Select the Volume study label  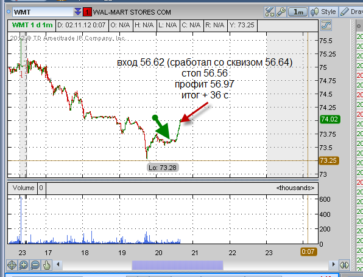coord(23,188)
